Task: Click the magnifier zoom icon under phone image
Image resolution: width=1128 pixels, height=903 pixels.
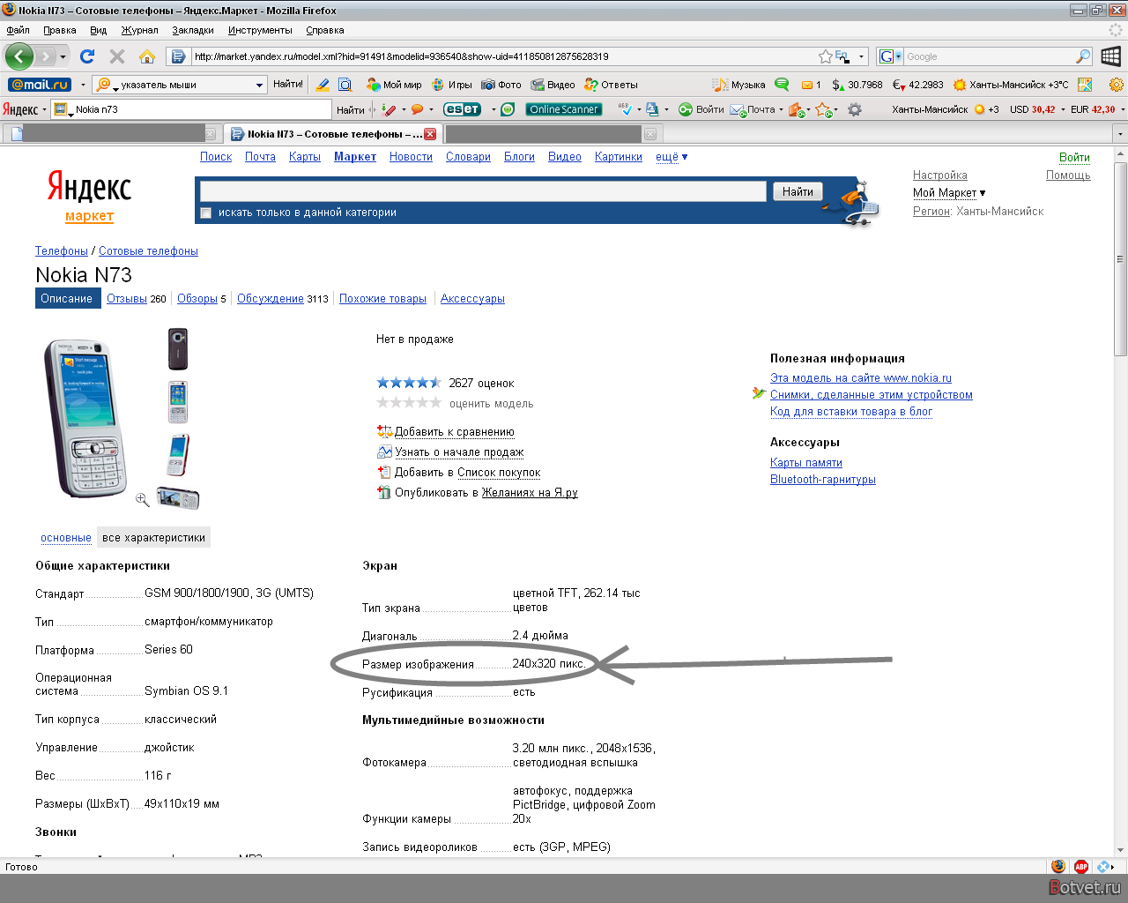Action: tap(142, 499)
